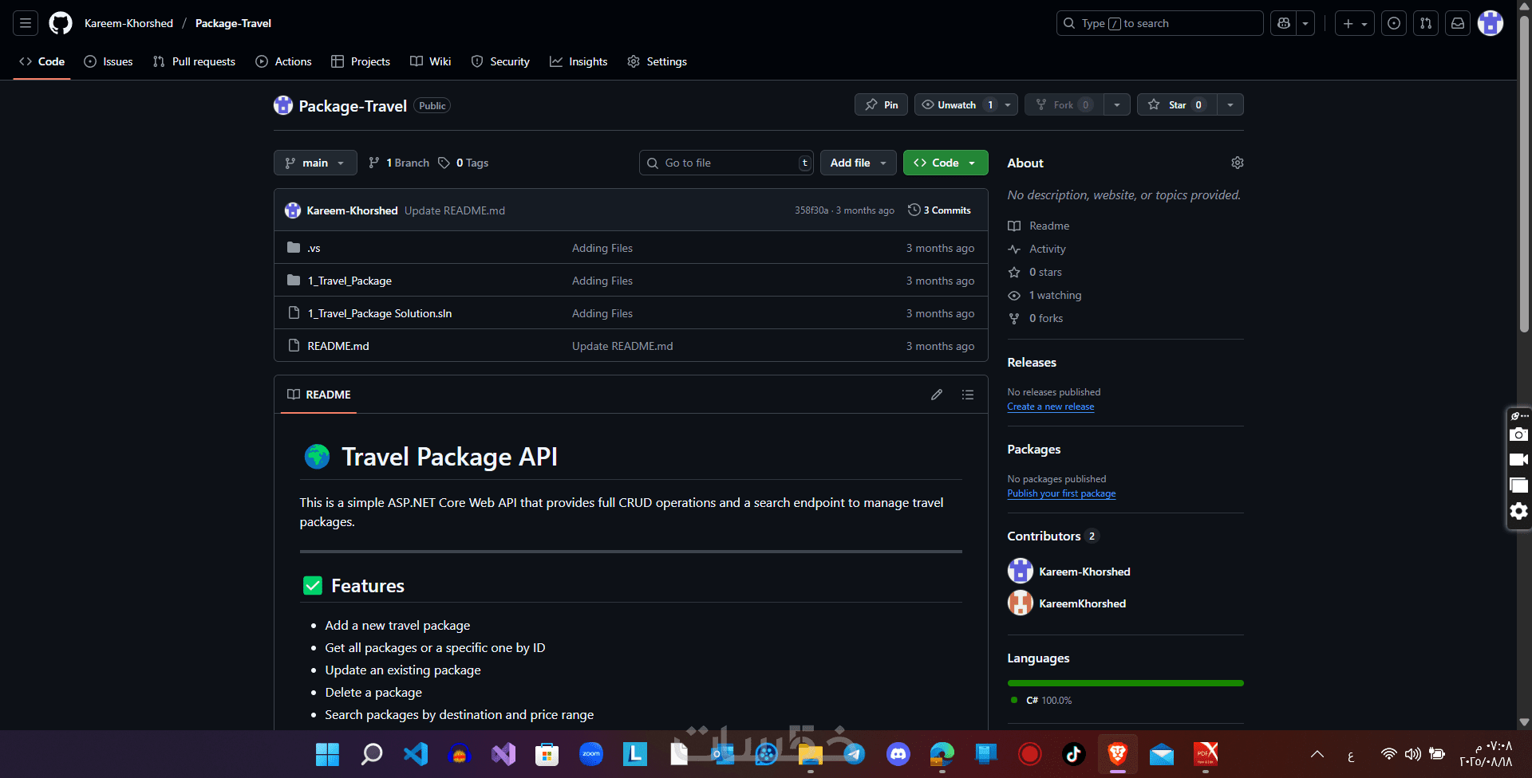Open the .vs folder
The image size is (1532, 778).
click(314, 248)
